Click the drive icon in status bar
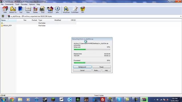Viewport: 182px width, 102px height. coord(1,95)
